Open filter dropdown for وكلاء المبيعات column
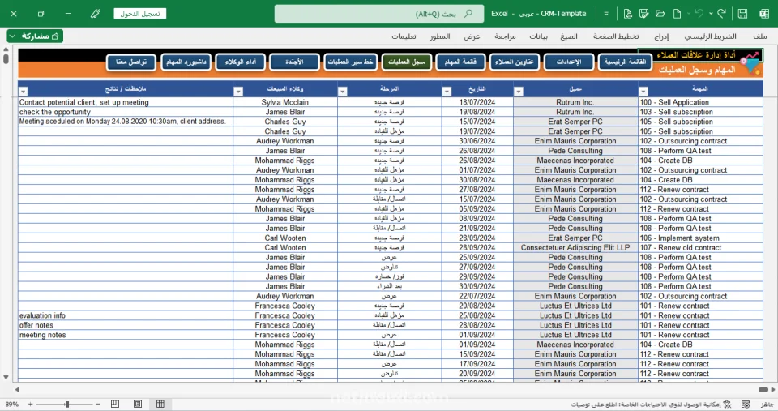The image size is (778, 411). (x=238, y=92)
